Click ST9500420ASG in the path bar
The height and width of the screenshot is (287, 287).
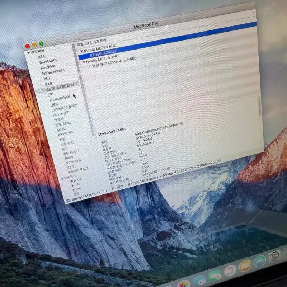[x=209, y=164]
